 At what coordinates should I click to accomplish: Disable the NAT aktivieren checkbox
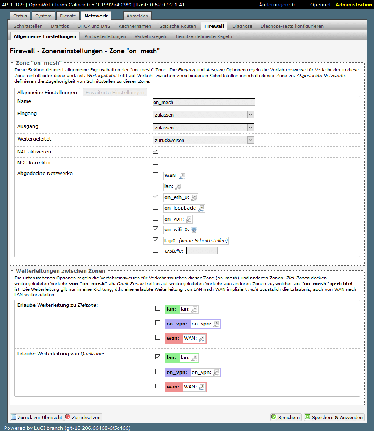click(x=155, y=152)
